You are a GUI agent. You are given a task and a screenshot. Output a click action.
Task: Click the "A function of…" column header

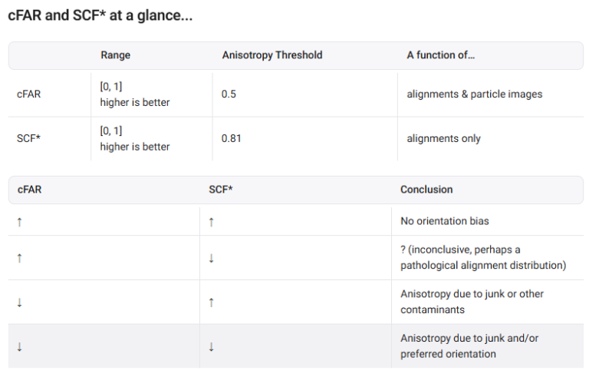pos(441,55)
